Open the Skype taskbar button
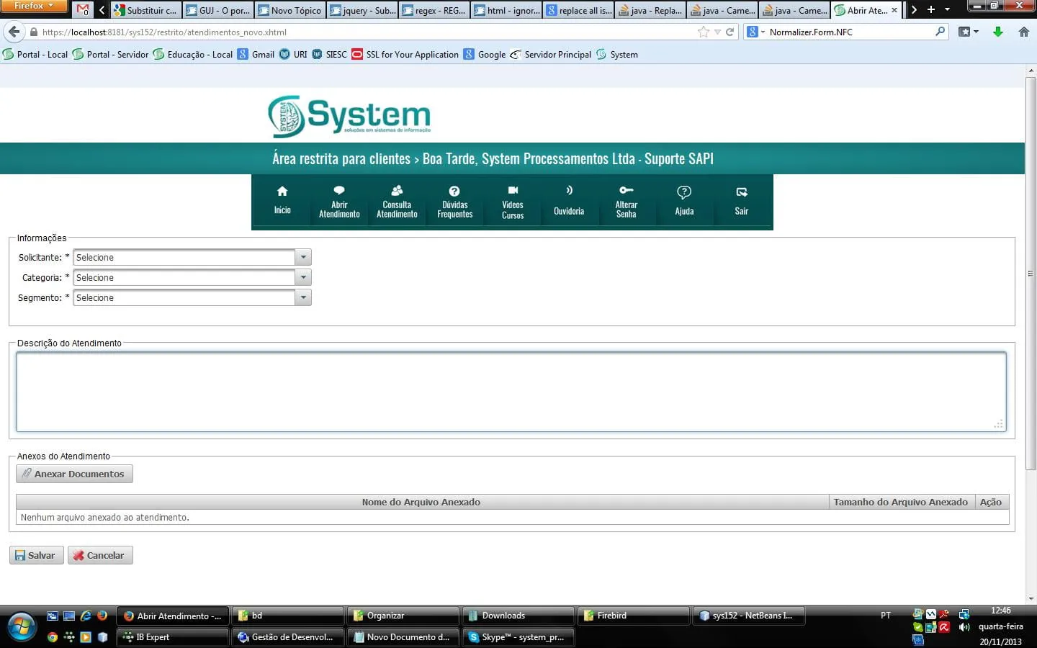1037x648 pixels. pyautogui.click(x=518, y=637)
